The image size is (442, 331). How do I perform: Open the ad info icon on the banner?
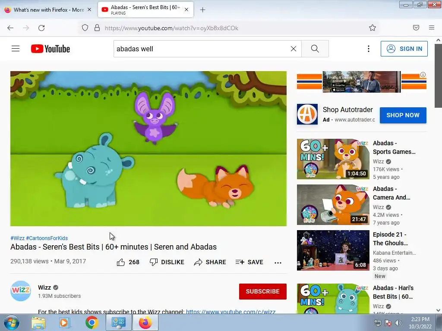click(423, 75)
